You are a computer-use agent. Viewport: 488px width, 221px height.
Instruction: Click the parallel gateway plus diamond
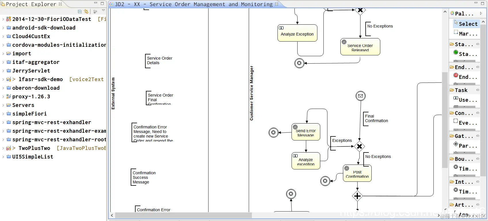(357, 196)
